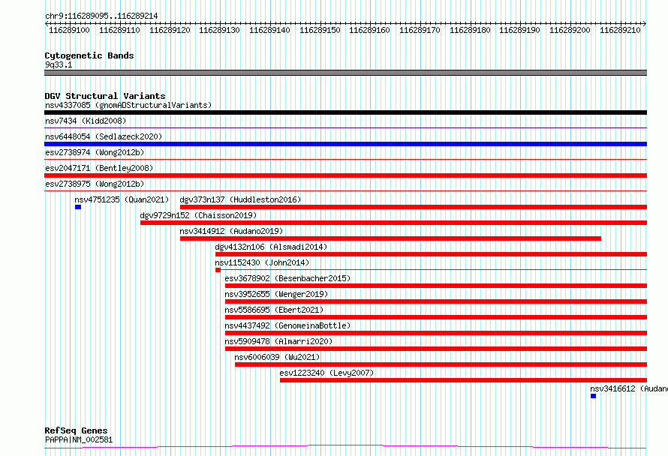Open nsv3952655 (Wenger2019) variant
This screenshot has width=668, height=456.
coord(276,294)
